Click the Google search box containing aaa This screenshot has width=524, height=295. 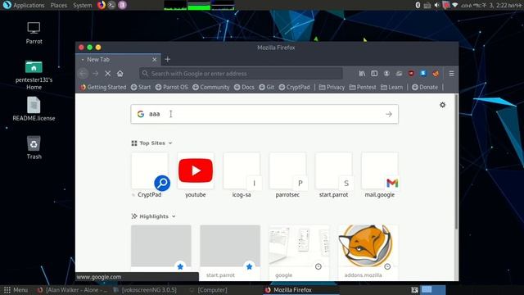[264, 114]
